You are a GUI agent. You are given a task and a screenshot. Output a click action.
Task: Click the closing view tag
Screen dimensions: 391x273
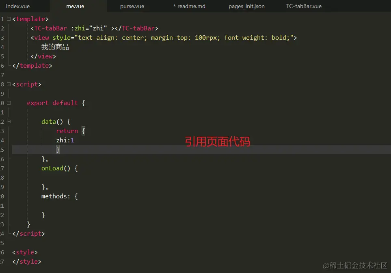[43, 56]
